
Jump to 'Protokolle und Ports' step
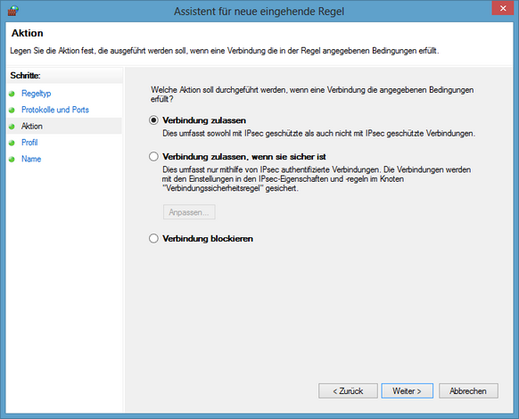coord(55,110)
